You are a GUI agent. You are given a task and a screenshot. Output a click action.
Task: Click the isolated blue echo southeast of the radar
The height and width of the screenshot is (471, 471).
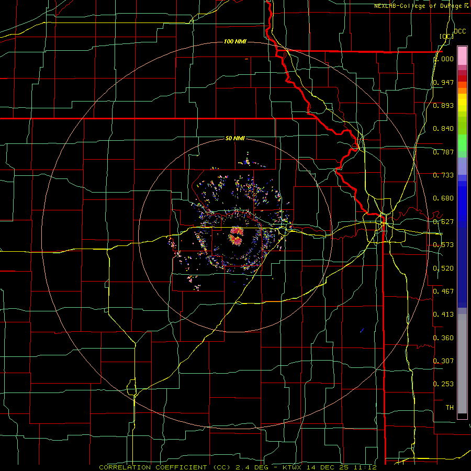[362, 330]
